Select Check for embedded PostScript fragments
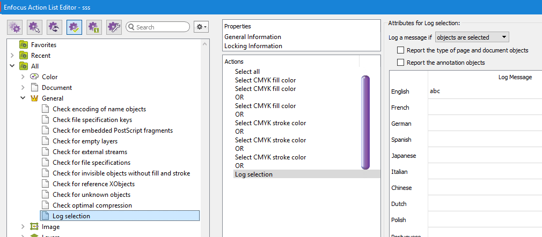The width and height of the screenshot is (542, 237). point(113,130)
